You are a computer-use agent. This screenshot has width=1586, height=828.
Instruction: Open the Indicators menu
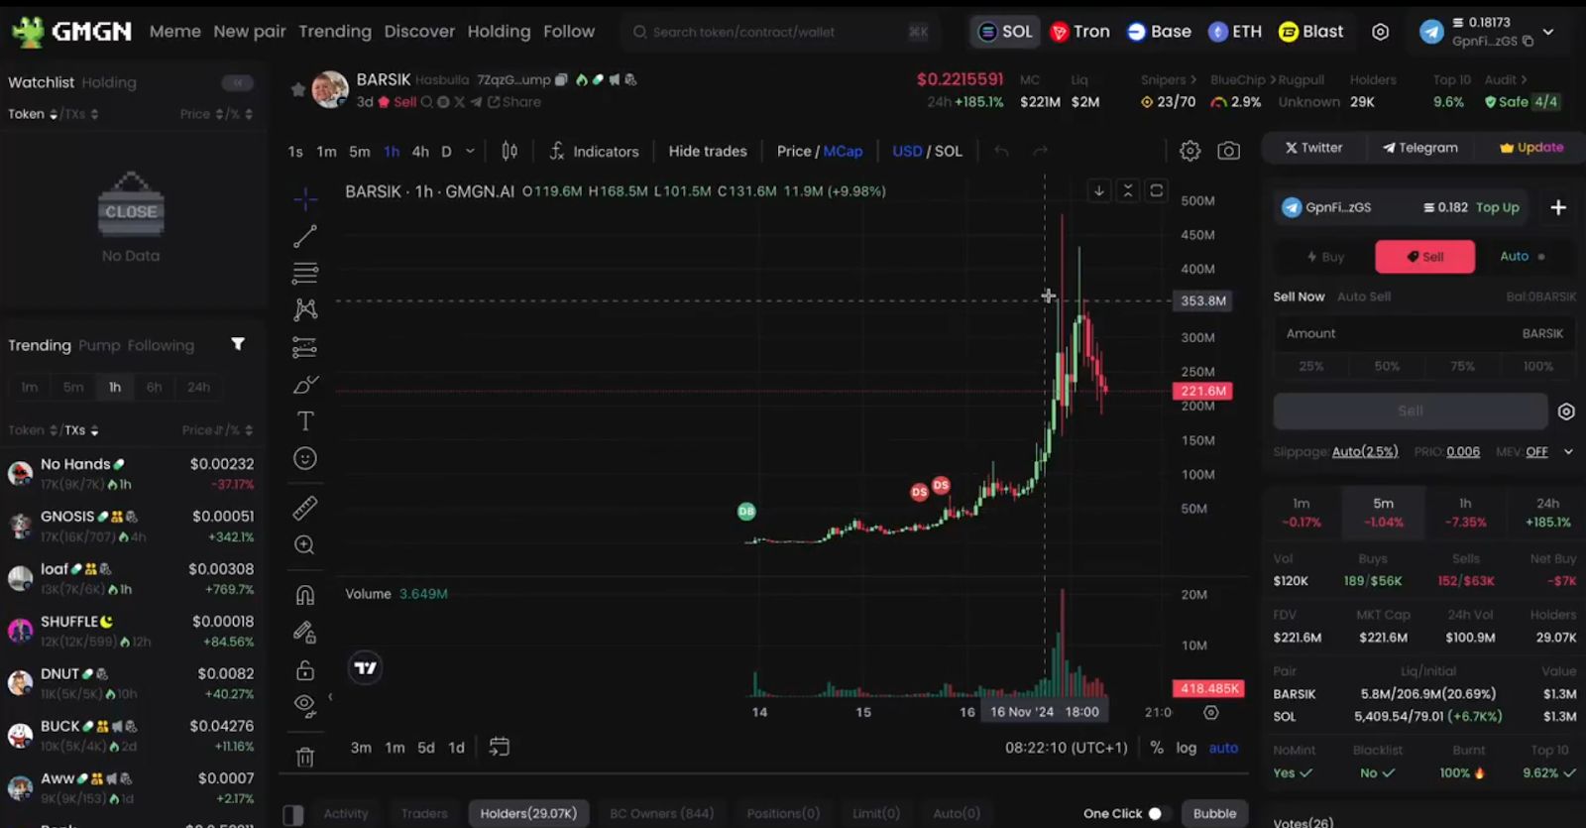pyautogui.click(x=594, y=151)
